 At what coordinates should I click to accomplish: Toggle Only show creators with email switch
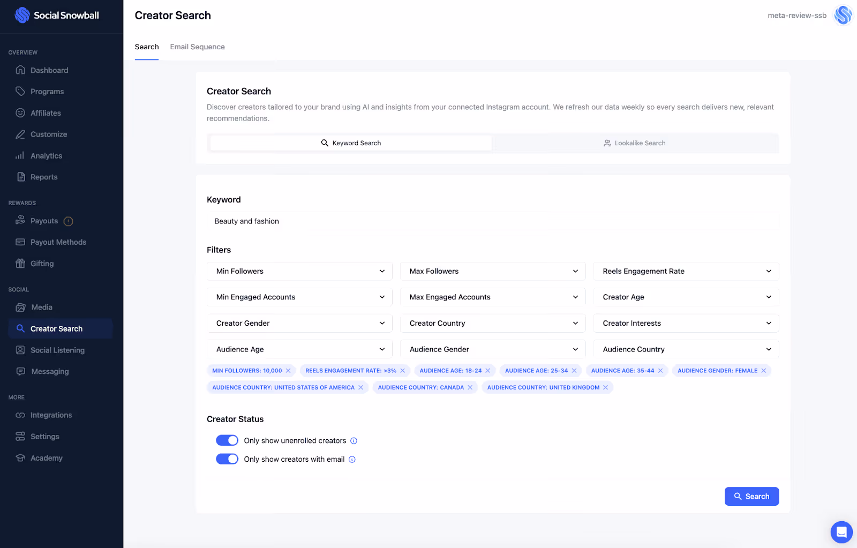point(227,459)
